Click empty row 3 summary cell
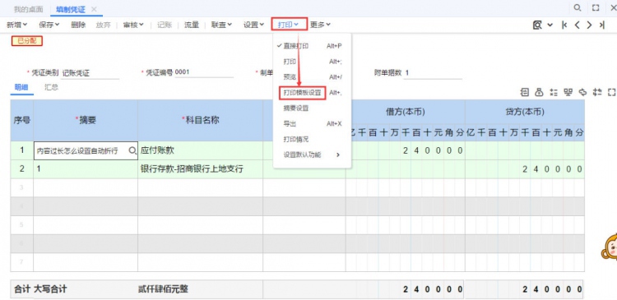Screen dimensions: 617x300 (86, 187)
